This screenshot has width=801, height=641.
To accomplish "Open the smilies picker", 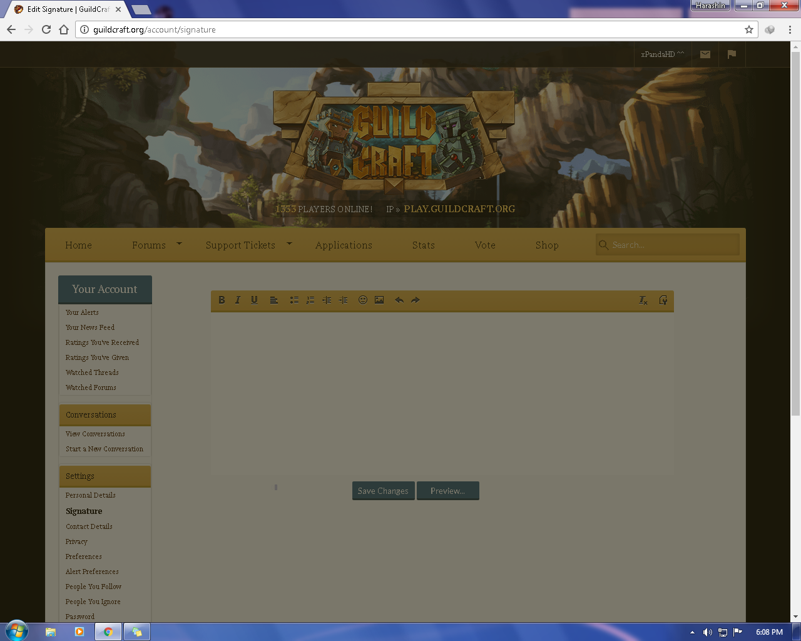I will [363, 300].
